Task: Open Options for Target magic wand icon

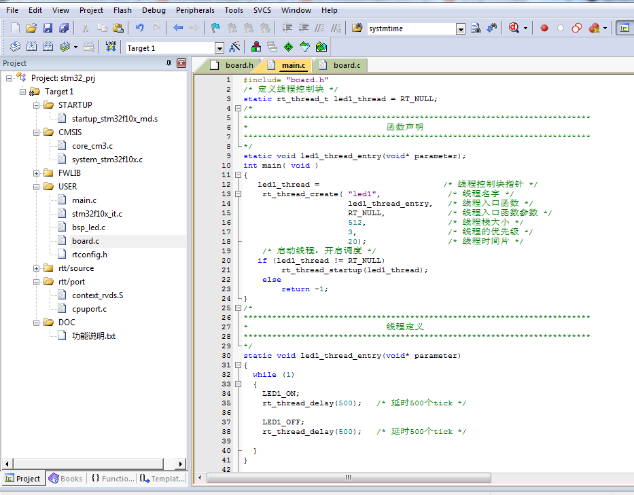Action: click(234, 47)
